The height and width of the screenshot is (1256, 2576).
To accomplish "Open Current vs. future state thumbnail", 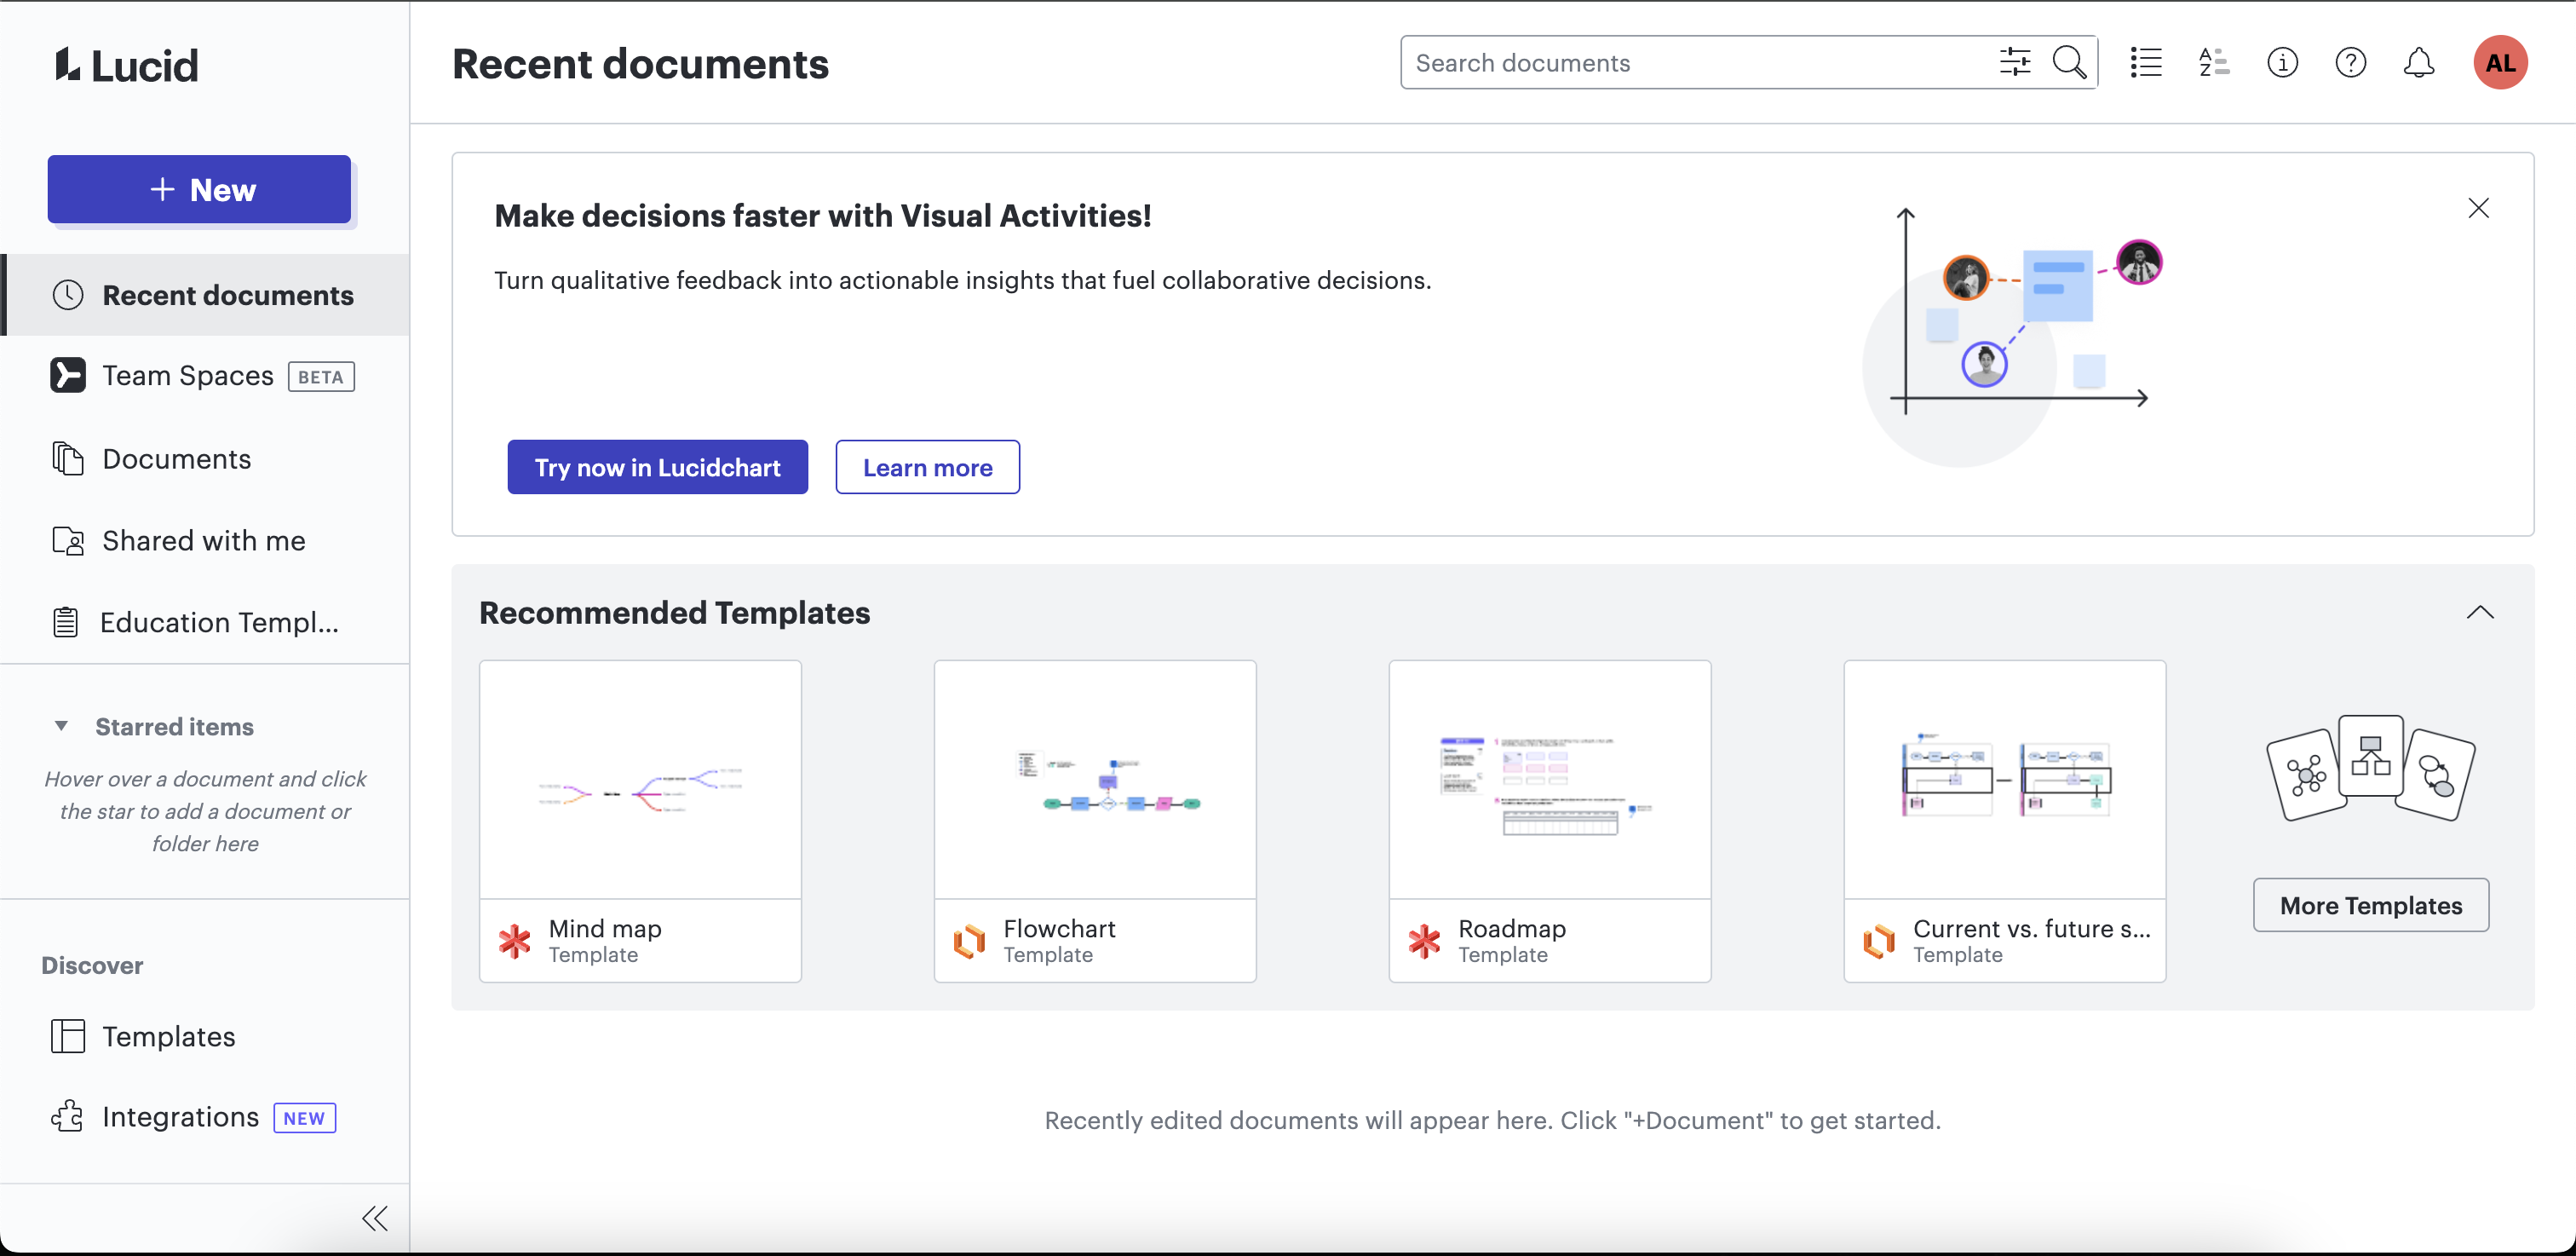I will pos(2005,779).
